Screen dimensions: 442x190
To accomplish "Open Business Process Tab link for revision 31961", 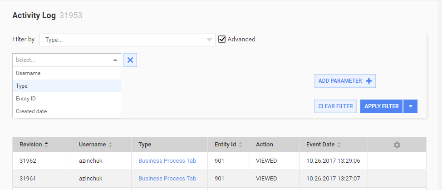I will point(167,179).
